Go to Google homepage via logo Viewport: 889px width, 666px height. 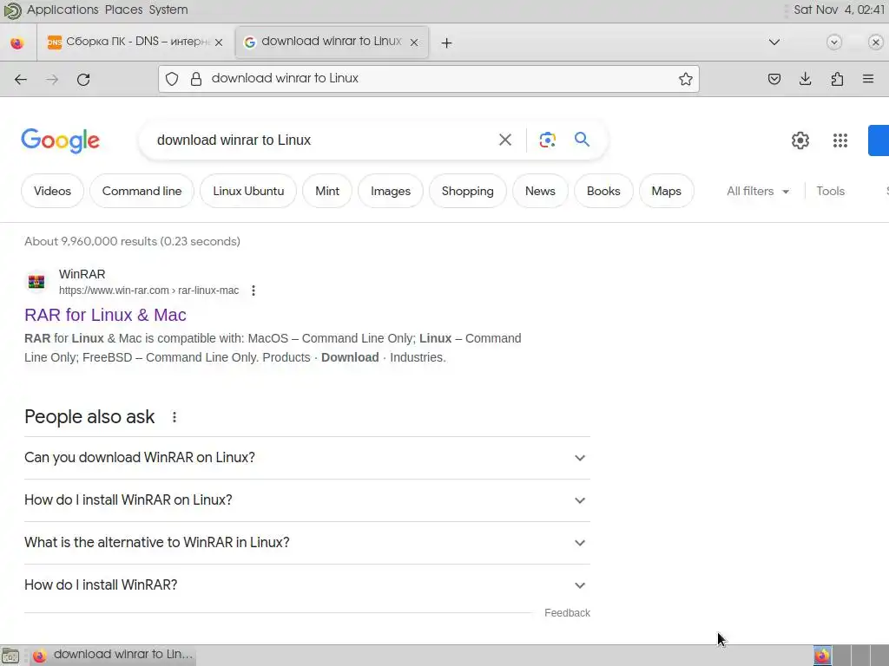tap(60, 140)
